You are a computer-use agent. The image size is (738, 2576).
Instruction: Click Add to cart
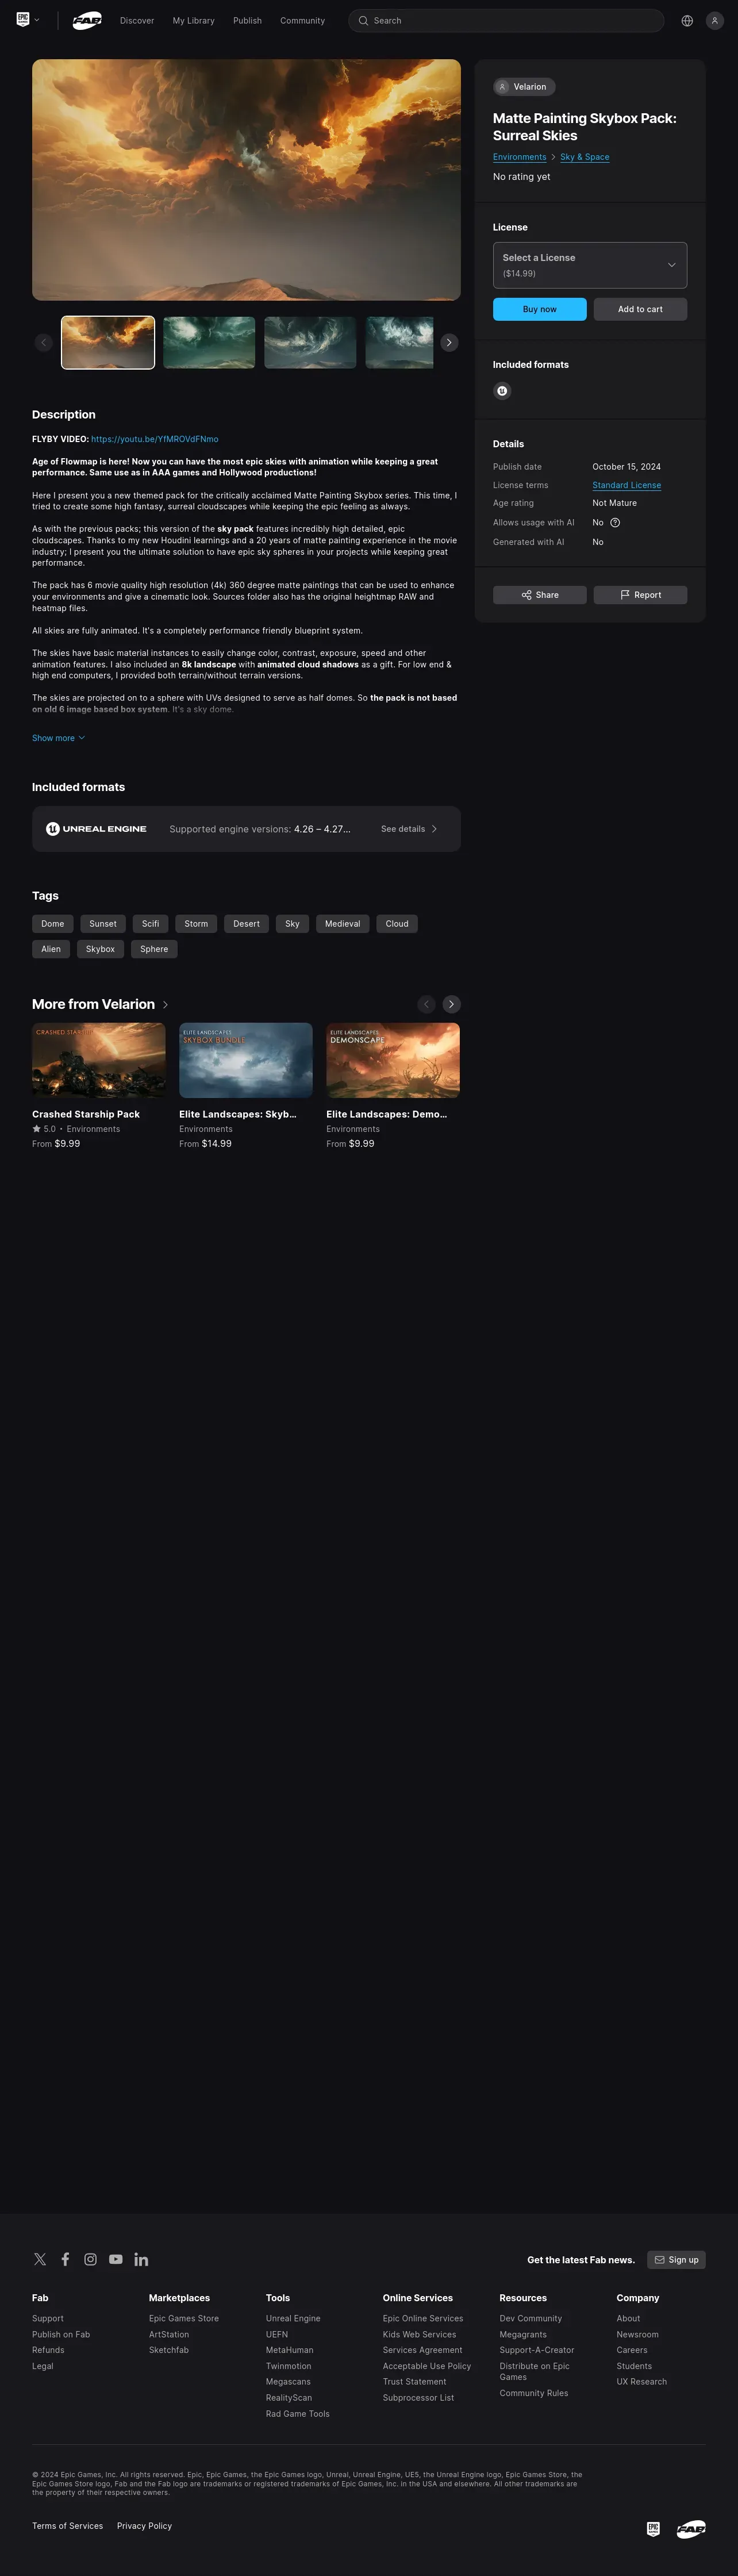coord(640,309)
